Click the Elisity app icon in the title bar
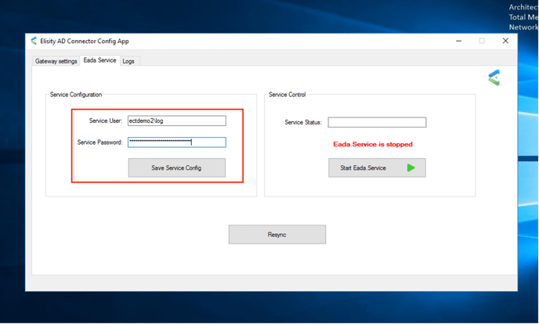539x324 pixels. 34,41
